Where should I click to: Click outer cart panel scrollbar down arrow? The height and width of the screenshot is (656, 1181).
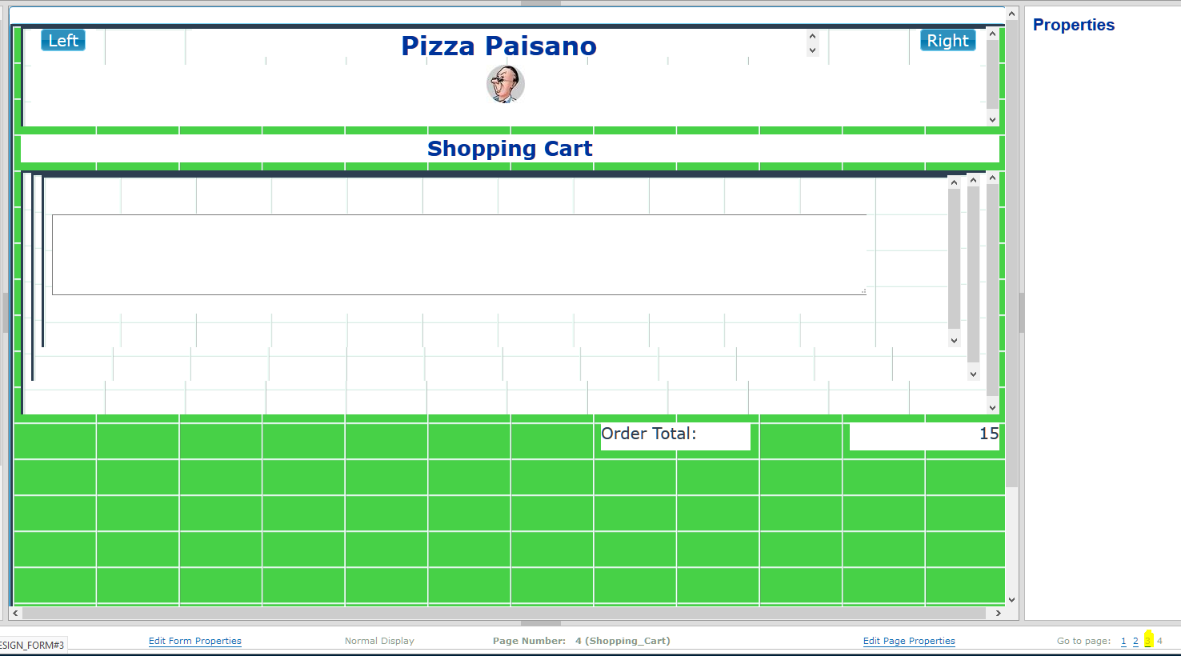(992, 408)
